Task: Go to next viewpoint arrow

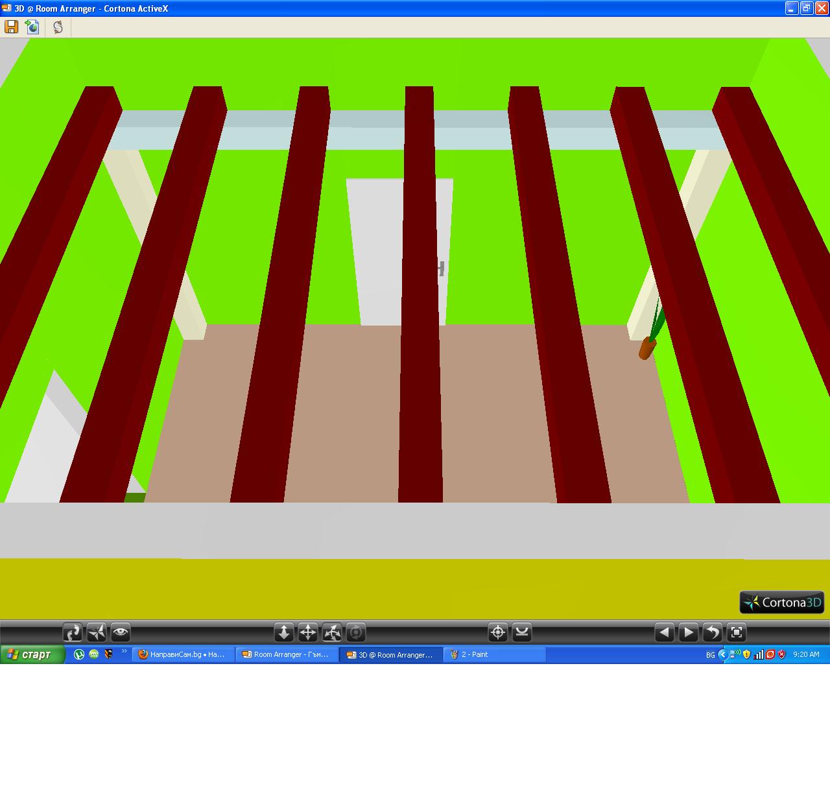Action: pos(688,632)
